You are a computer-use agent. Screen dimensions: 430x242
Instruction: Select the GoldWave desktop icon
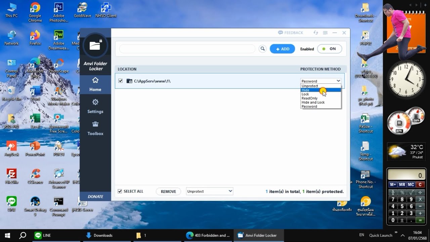coord(83,10)
